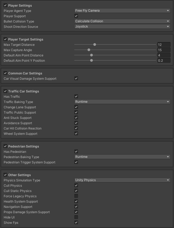Click the Default Aim Point Y Position slider
Viewport: 174px width, 228px height.
pyautogui.click(x=115, y=60)
